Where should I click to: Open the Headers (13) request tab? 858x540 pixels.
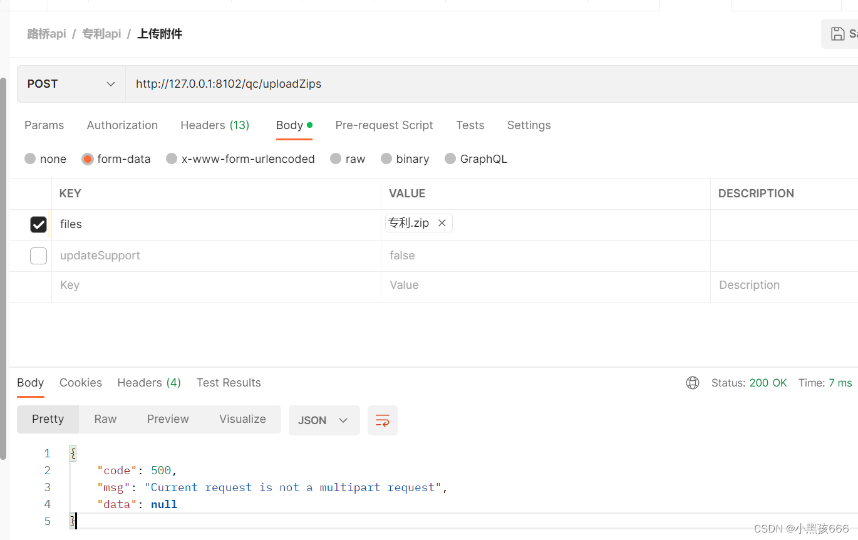point(215,125)
